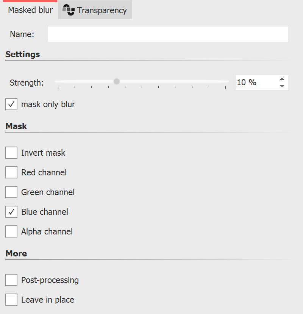Increase strength with the up stepper arrow
The height and width of the screenshot is (314, 303).
[282, 79]
